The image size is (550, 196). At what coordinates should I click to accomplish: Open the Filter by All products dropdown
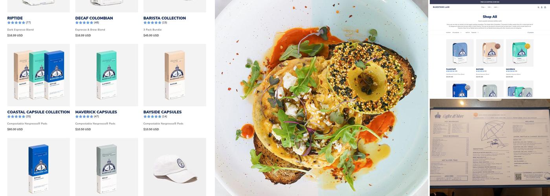tap(456, 33)
